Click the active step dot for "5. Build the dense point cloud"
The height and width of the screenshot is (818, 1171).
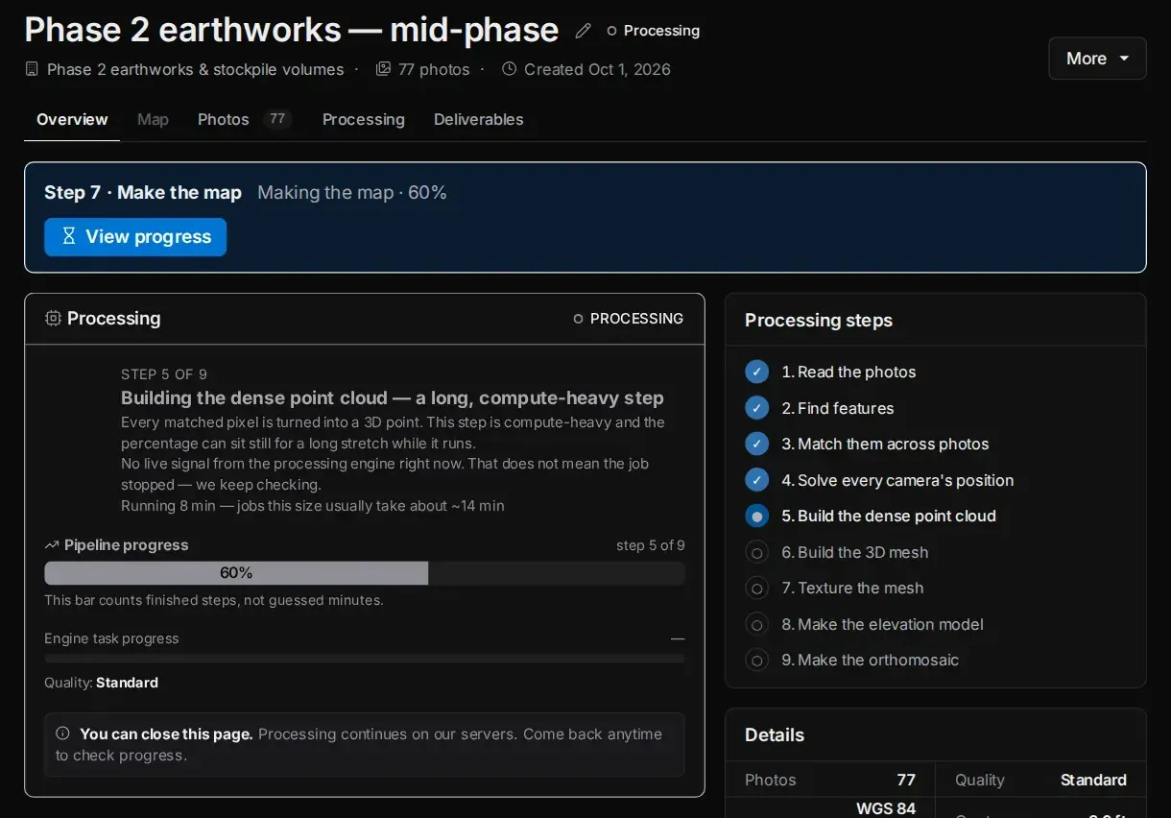[757, 516]
